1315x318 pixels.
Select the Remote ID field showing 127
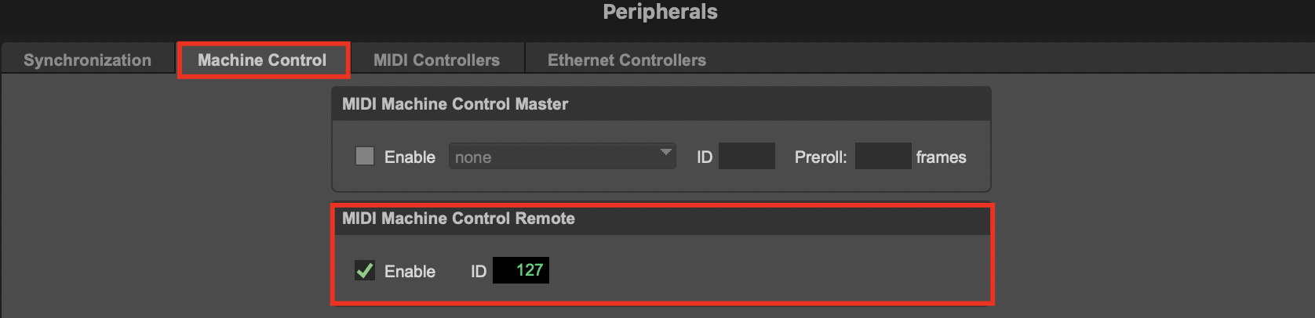521,270
